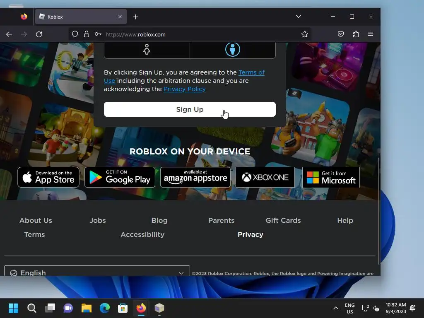
Task: Open the ENG US language switcher
Action: pyautogui.click(x=349, y=308)
